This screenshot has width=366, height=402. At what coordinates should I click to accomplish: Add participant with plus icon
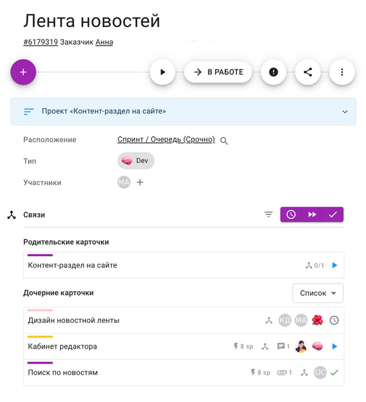click(x=140, y=182)
